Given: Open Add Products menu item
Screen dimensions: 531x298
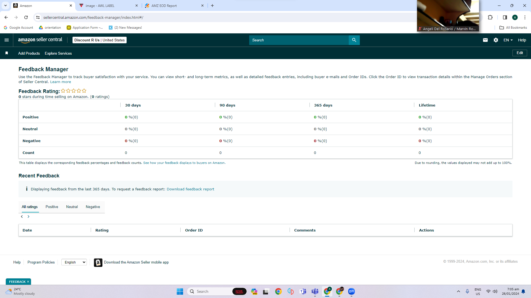Looking at the screenshot, I should pos(29,53).
